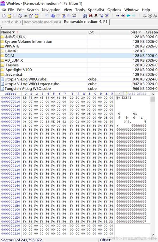Open the Options menu
Screen dimensions: 158x242
(114, 10)
